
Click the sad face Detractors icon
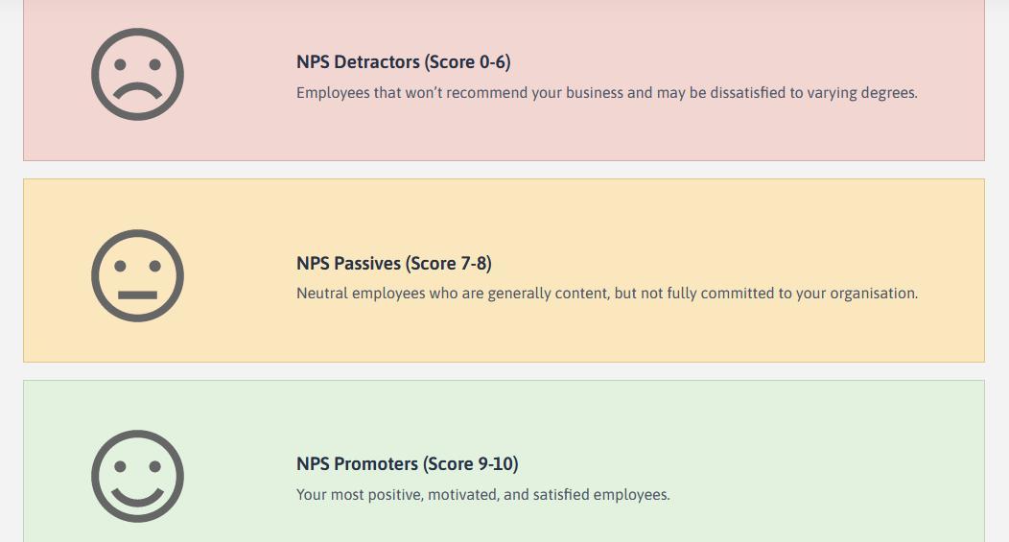(x=138, y=74)
